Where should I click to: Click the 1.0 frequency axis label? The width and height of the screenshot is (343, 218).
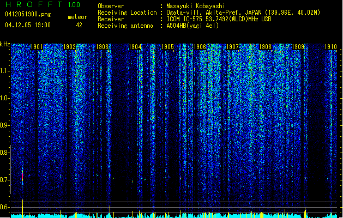pyautogui.click(x=5, y=99)
